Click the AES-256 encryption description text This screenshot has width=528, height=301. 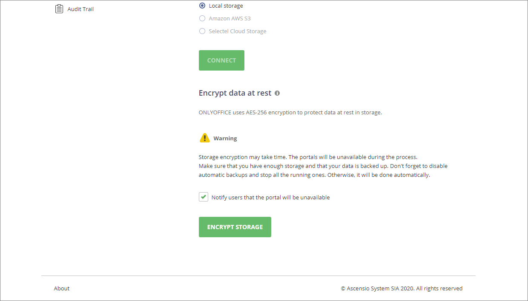290,112
